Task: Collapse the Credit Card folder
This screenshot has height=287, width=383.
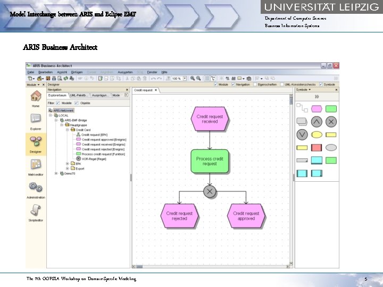Action: (68, 130)
